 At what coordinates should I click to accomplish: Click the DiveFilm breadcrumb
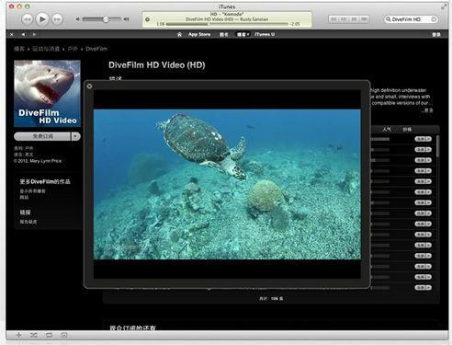click(x=96, y=49)
